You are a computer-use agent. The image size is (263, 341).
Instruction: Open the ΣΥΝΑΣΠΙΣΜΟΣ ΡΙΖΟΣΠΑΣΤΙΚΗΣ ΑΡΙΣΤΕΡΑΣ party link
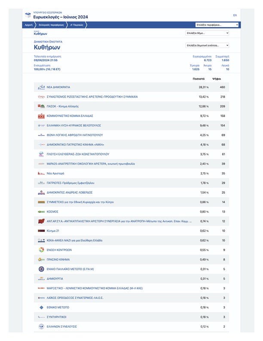92,97
